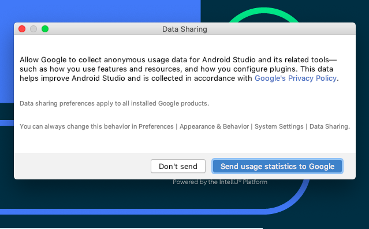Click text 'Data sharing preferences apply to all installed Google products.'
This screenshot has height=229, width=369.
tap(114, 103)
